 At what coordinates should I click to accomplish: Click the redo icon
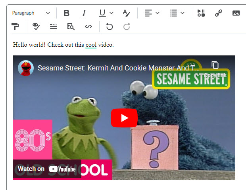(x=127, y=27)
